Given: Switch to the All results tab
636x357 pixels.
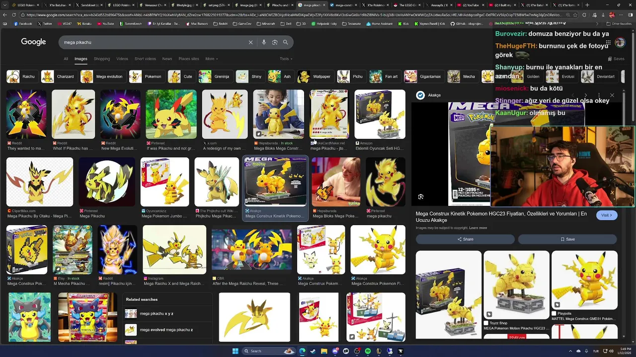Looking at the screenshot, I should (x=66, y=59).
